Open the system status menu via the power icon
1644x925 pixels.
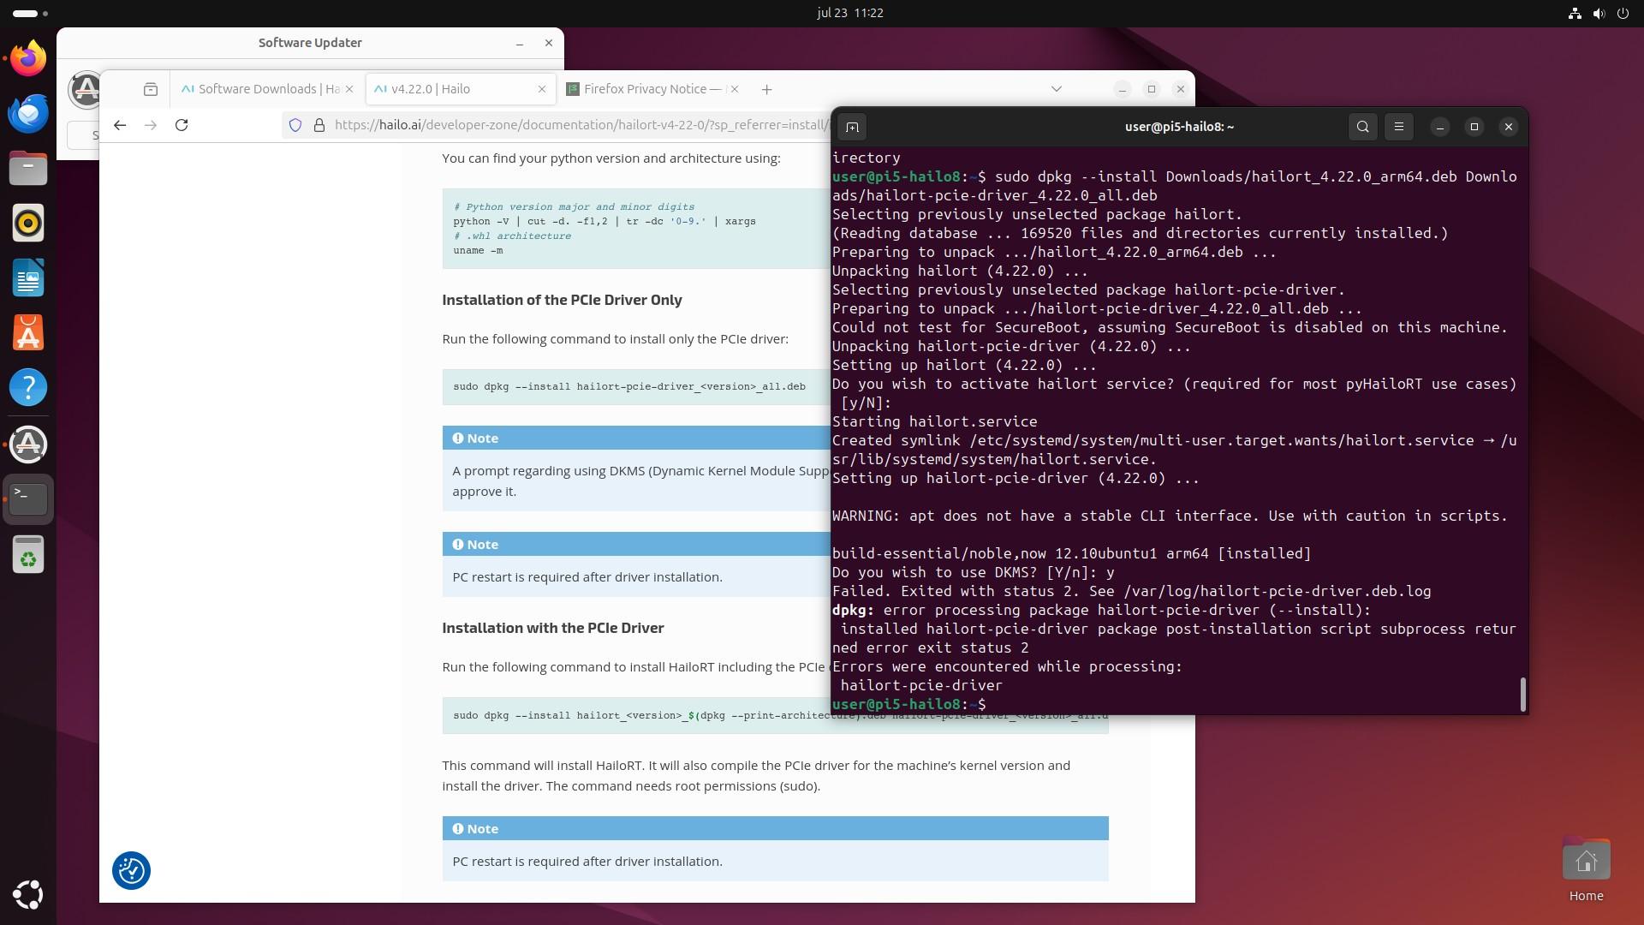[1622, 13]
